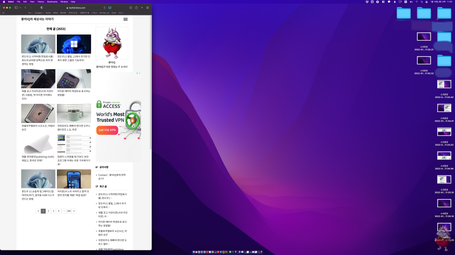Show the Safari sidebar

click(x=16, y=8)
